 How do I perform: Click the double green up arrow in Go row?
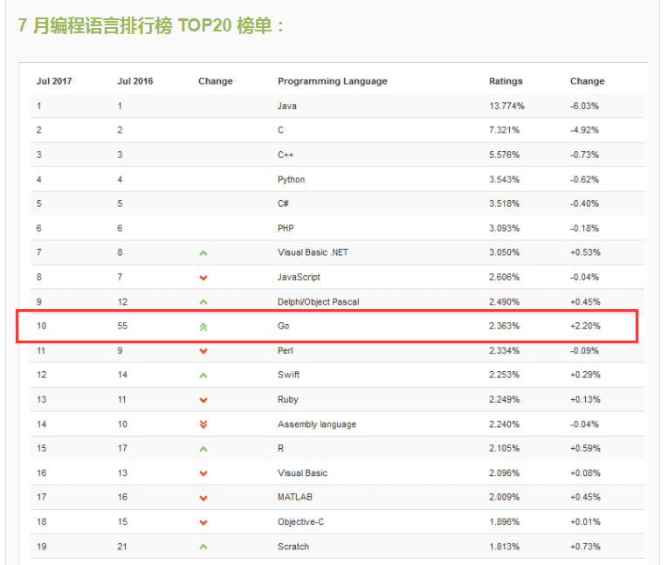point(203,327)
